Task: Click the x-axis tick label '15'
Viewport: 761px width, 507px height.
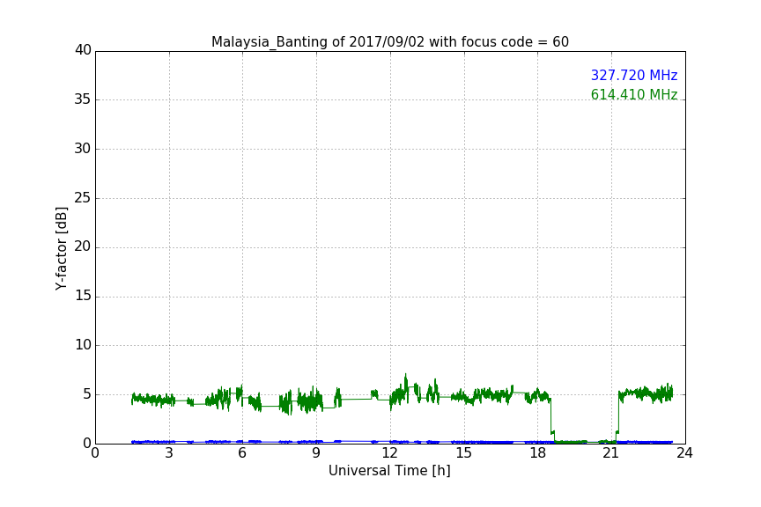Action: 464,453
